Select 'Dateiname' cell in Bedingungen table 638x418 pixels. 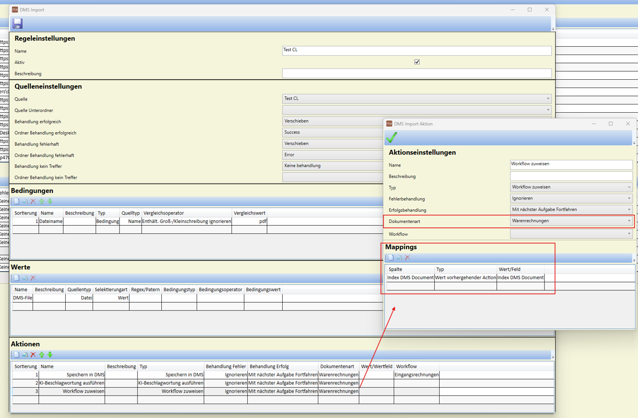[x=51, y=221]
